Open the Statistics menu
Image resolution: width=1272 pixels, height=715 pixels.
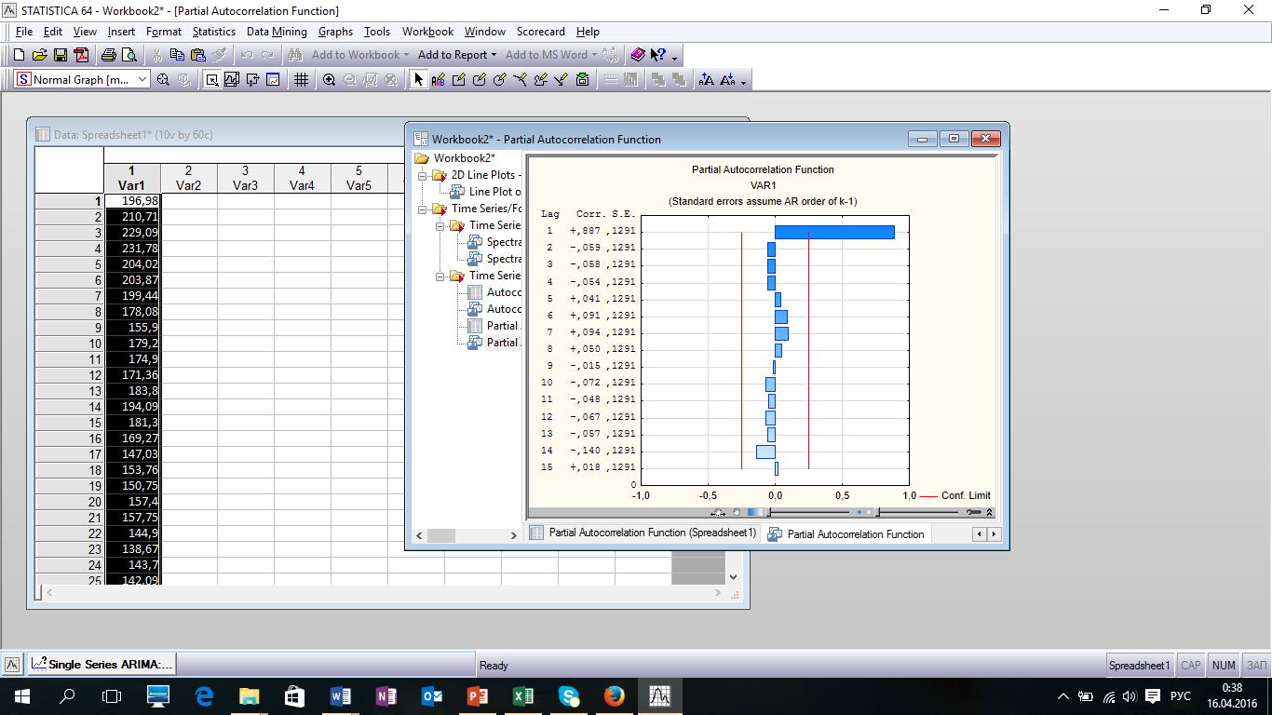click(x=214, y=32)
